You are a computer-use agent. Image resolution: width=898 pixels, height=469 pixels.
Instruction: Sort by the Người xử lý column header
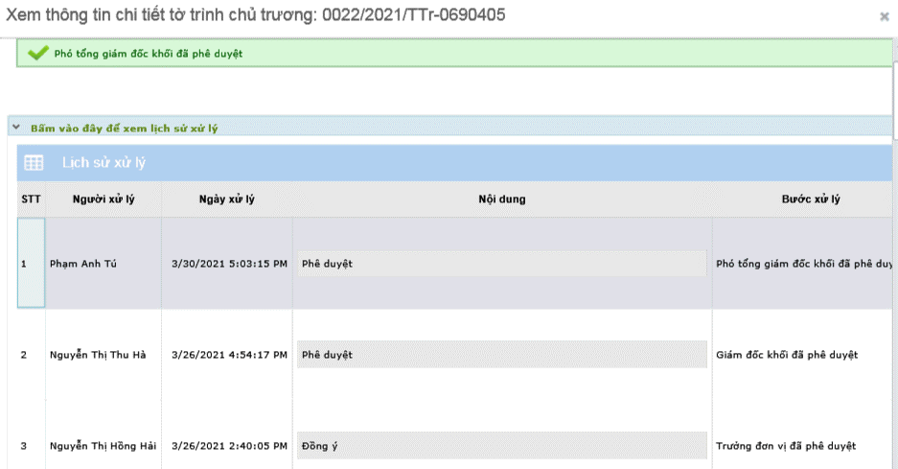click(104, 199)
